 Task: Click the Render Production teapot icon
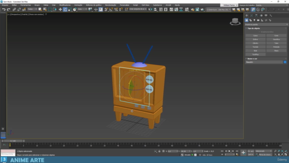[x=202, y=10]
